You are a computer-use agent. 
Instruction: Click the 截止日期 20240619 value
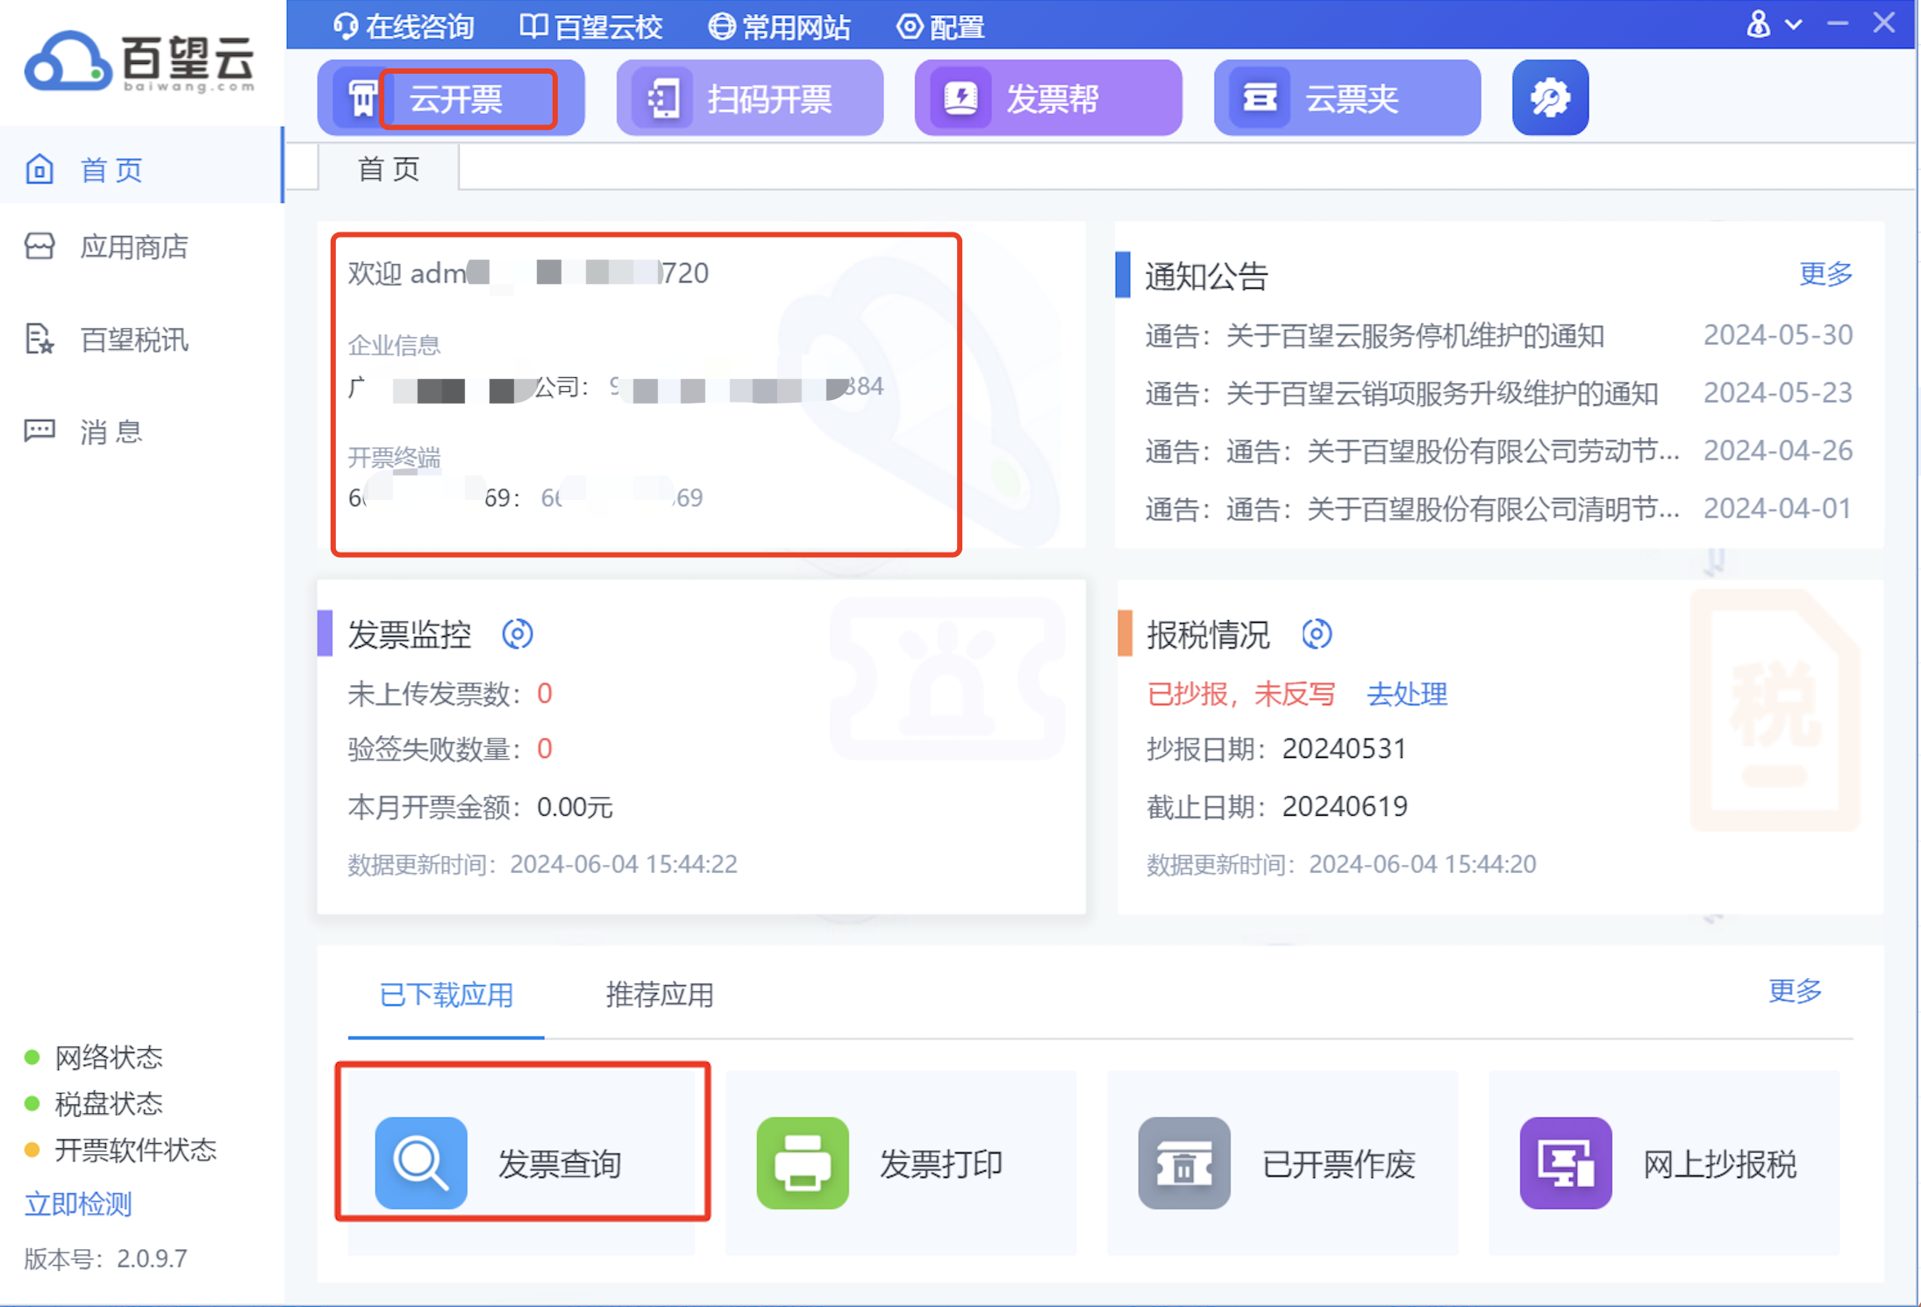1345,806
